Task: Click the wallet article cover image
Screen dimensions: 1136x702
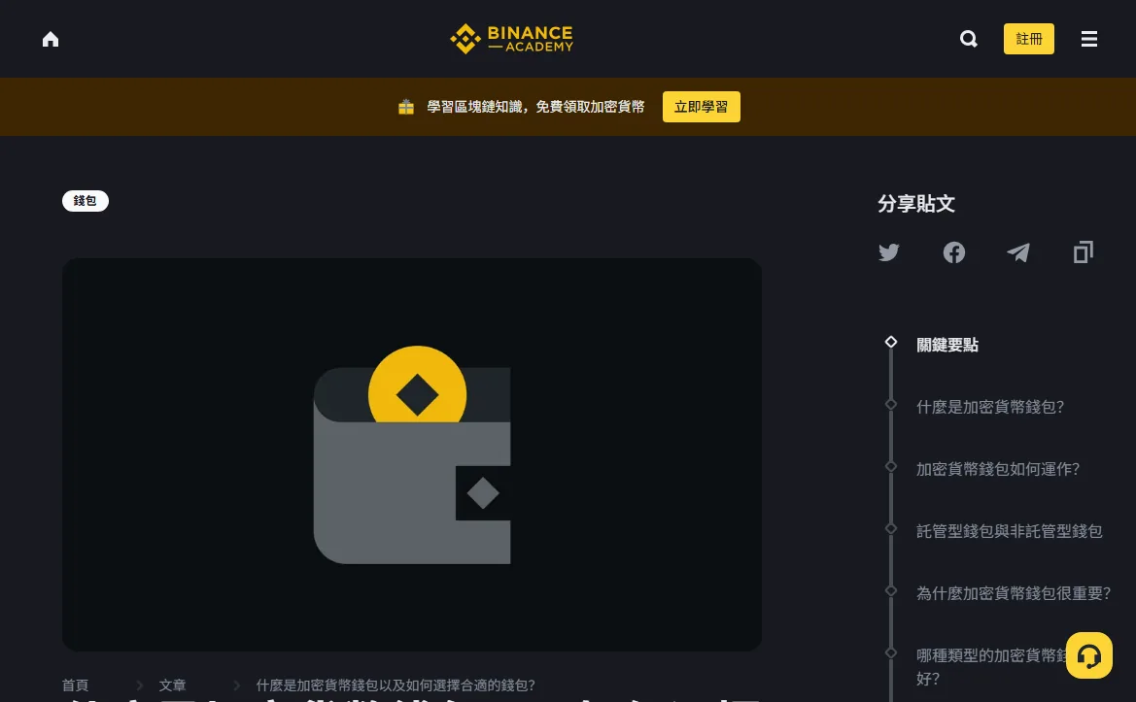Action: point(411,454)
